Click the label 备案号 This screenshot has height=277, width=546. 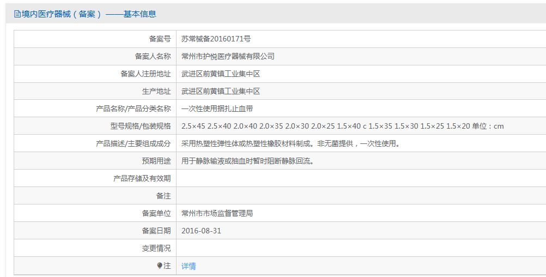tap(160, 39)
